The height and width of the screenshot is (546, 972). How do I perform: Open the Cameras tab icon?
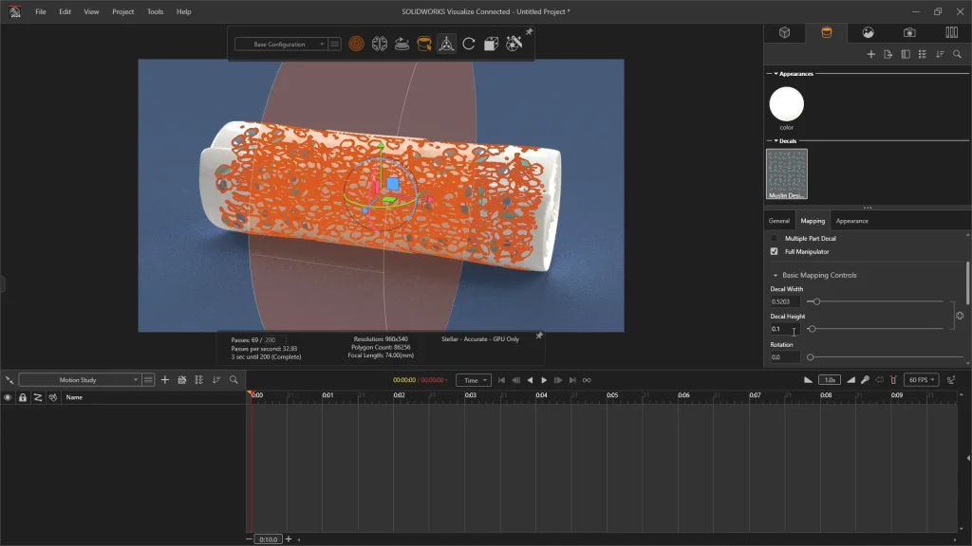pyautogui.click(x=909, y=32)
